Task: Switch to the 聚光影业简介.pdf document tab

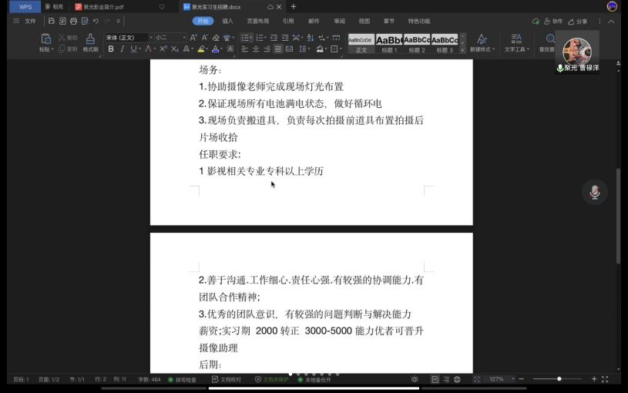Action: (x=99, y=6)
